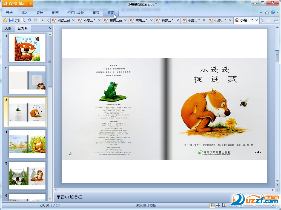Image resolution: width=281 pixels, height=210 pixels.
Task: Open the WPS 演示 application menu dropdown
Action: (x=31, y=4)
